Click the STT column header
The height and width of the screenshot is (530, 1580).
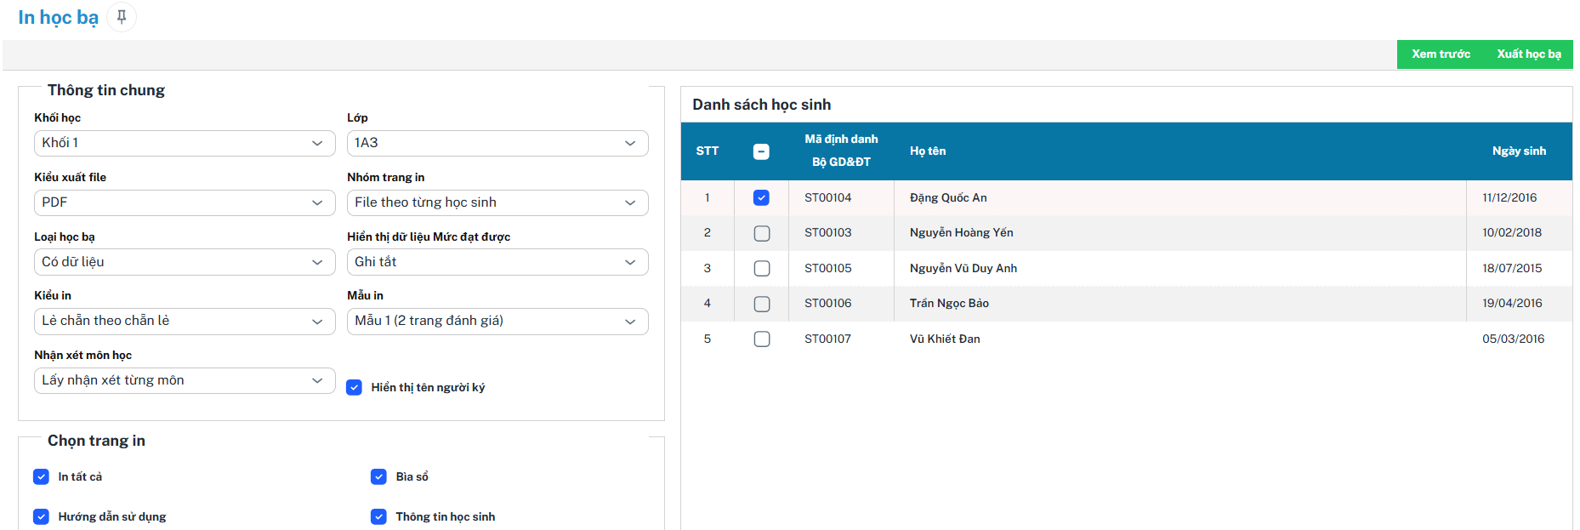click(707, 151)
